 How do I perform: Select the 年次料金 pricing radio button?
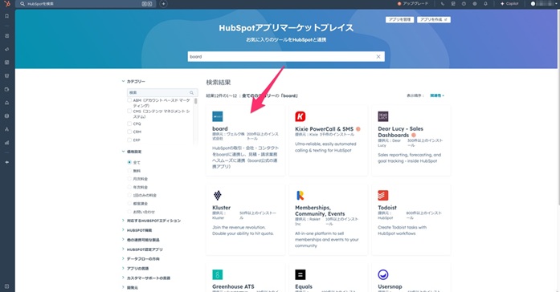coord(129,187)
